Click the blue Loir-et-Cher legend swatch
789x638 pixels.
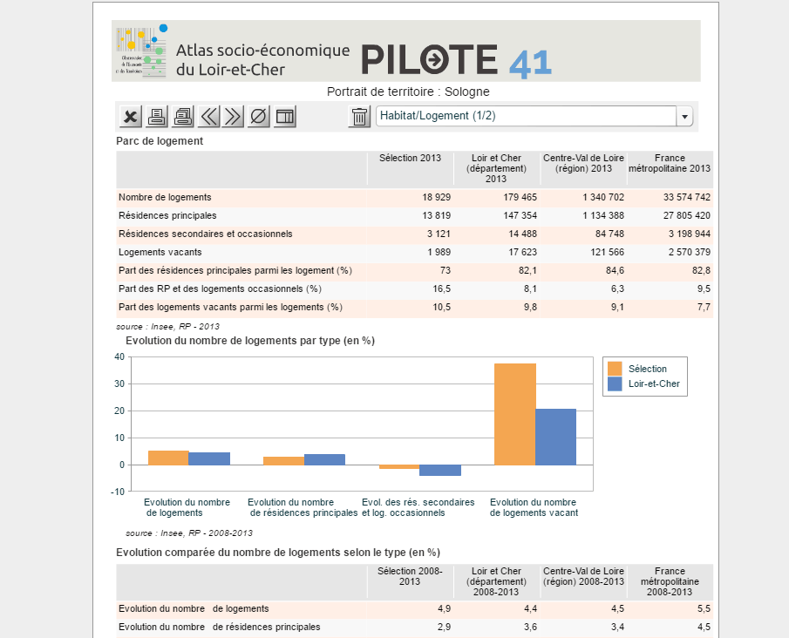[x=615, y=383]
